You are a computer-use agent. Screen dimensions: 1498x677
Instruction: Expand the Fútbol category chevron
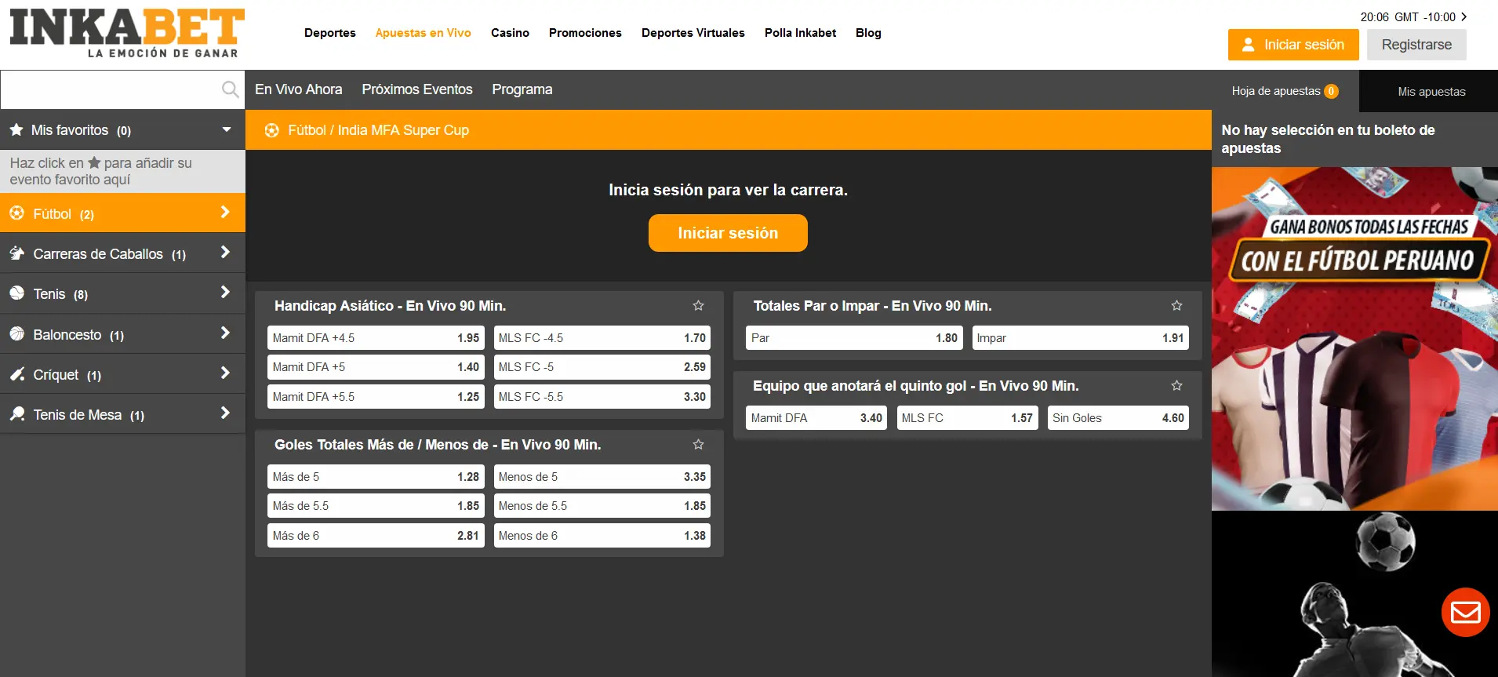[x=225, y=213]
